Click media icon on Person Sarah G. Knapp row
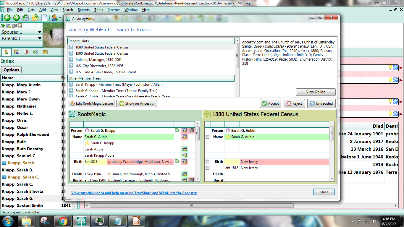404x227 pixels. click(191, 130)
